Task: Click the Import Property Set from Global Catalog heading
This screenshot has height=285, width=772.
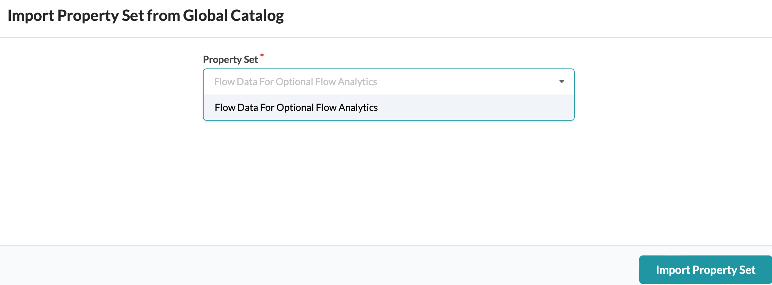Action: (x=146, y=16)
